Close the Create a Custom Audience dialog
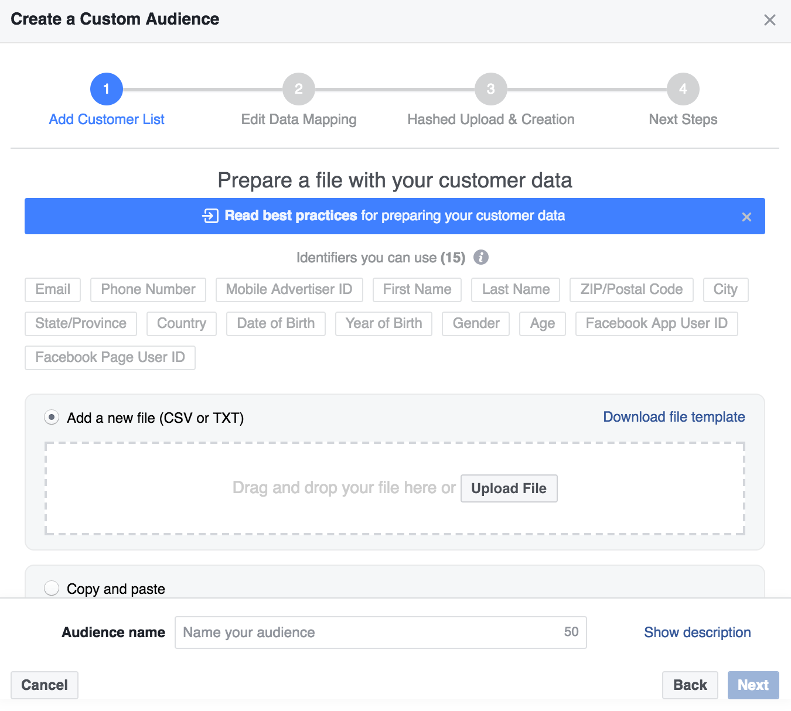The image size is (791, 711). click(x=770, y=20)
